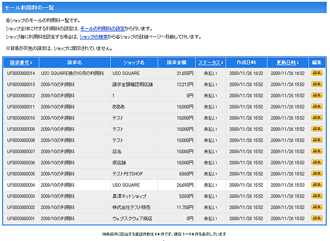Edit the UF0000000010 invoice row
The width and height of the screenshot is (330, 241).
point(316,118)
